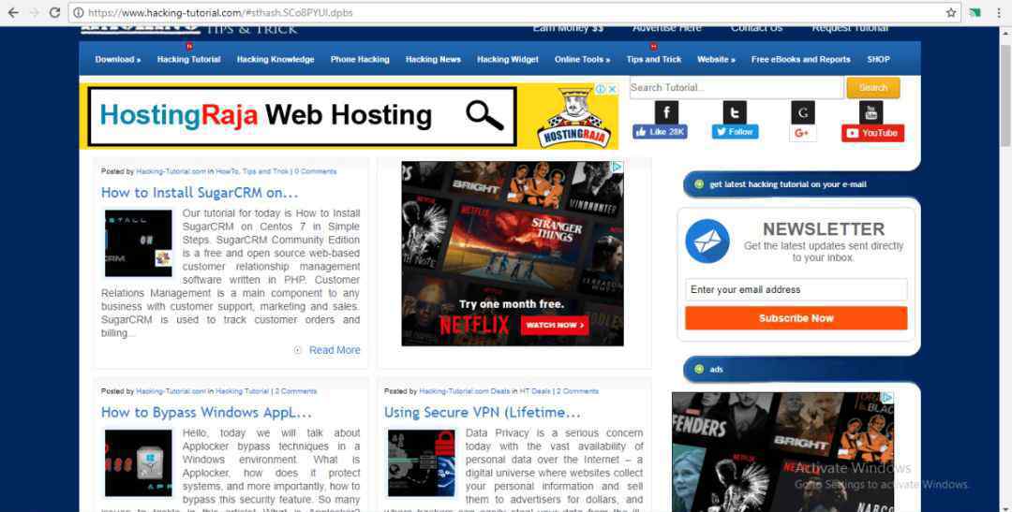The image size is (1012, 512).
Task: Click the AppLocker article thumbnail
Action: click(x=139, y=463)
